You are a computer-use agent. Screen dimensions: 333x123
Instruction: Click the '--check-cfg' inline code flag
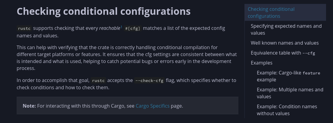[149, 80]
